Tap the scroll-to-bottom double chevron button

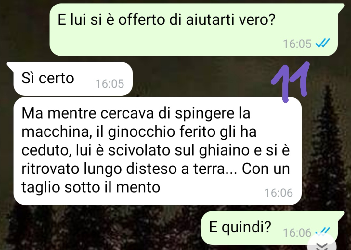322,245
